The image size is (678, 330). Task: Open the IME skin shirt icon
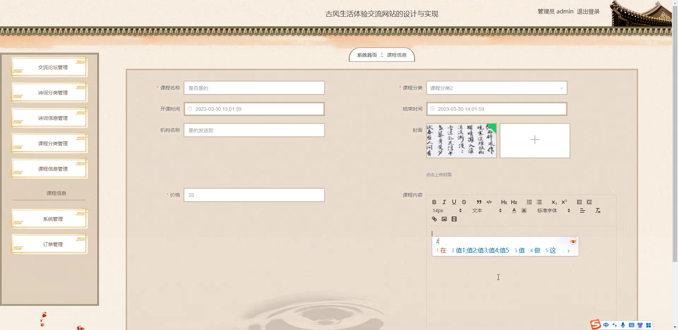coord(640,325)
